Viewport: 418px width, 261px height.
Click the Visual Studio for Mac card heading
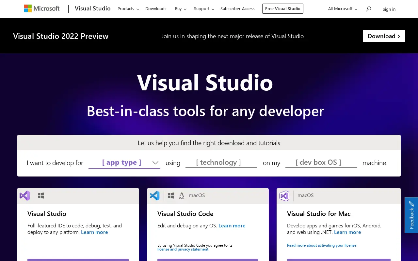tap(319, 214)
